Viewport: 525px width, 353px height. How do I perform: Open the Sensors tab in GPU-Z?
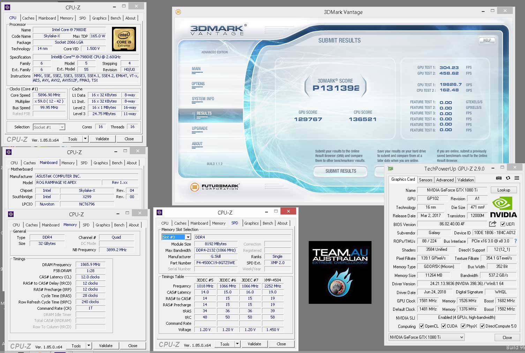pyautogui.click(x=426, y=180)
